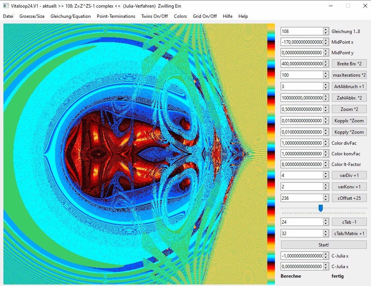
Task: Click the Vitaloop24 app icon in title bar
Action: [6, 6]
